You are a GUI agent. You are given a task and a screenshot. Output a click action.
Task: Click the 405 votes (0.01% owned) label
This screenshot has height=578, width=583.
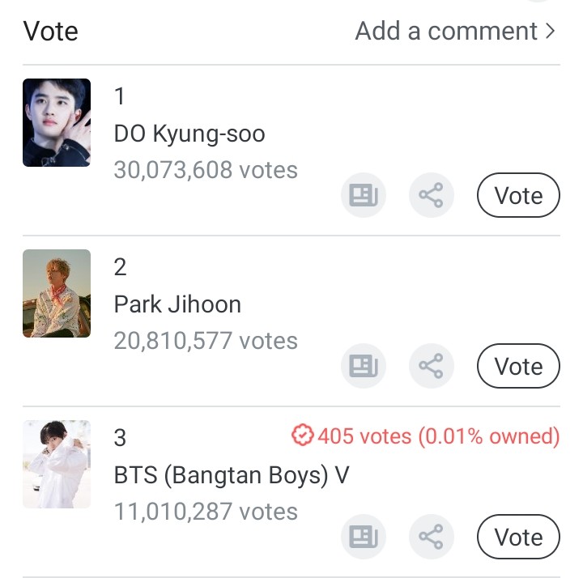tap(438, 436)
